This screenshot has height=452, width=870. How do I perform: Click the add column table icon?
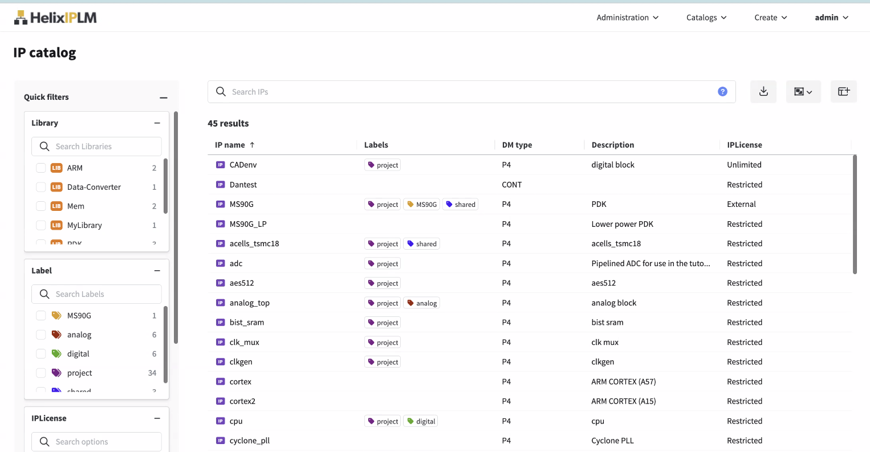843,92
